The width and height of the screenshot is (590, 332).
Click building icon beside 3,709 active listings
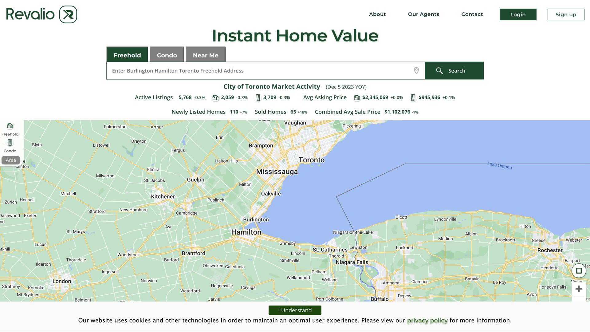click(x=258, y=98)
